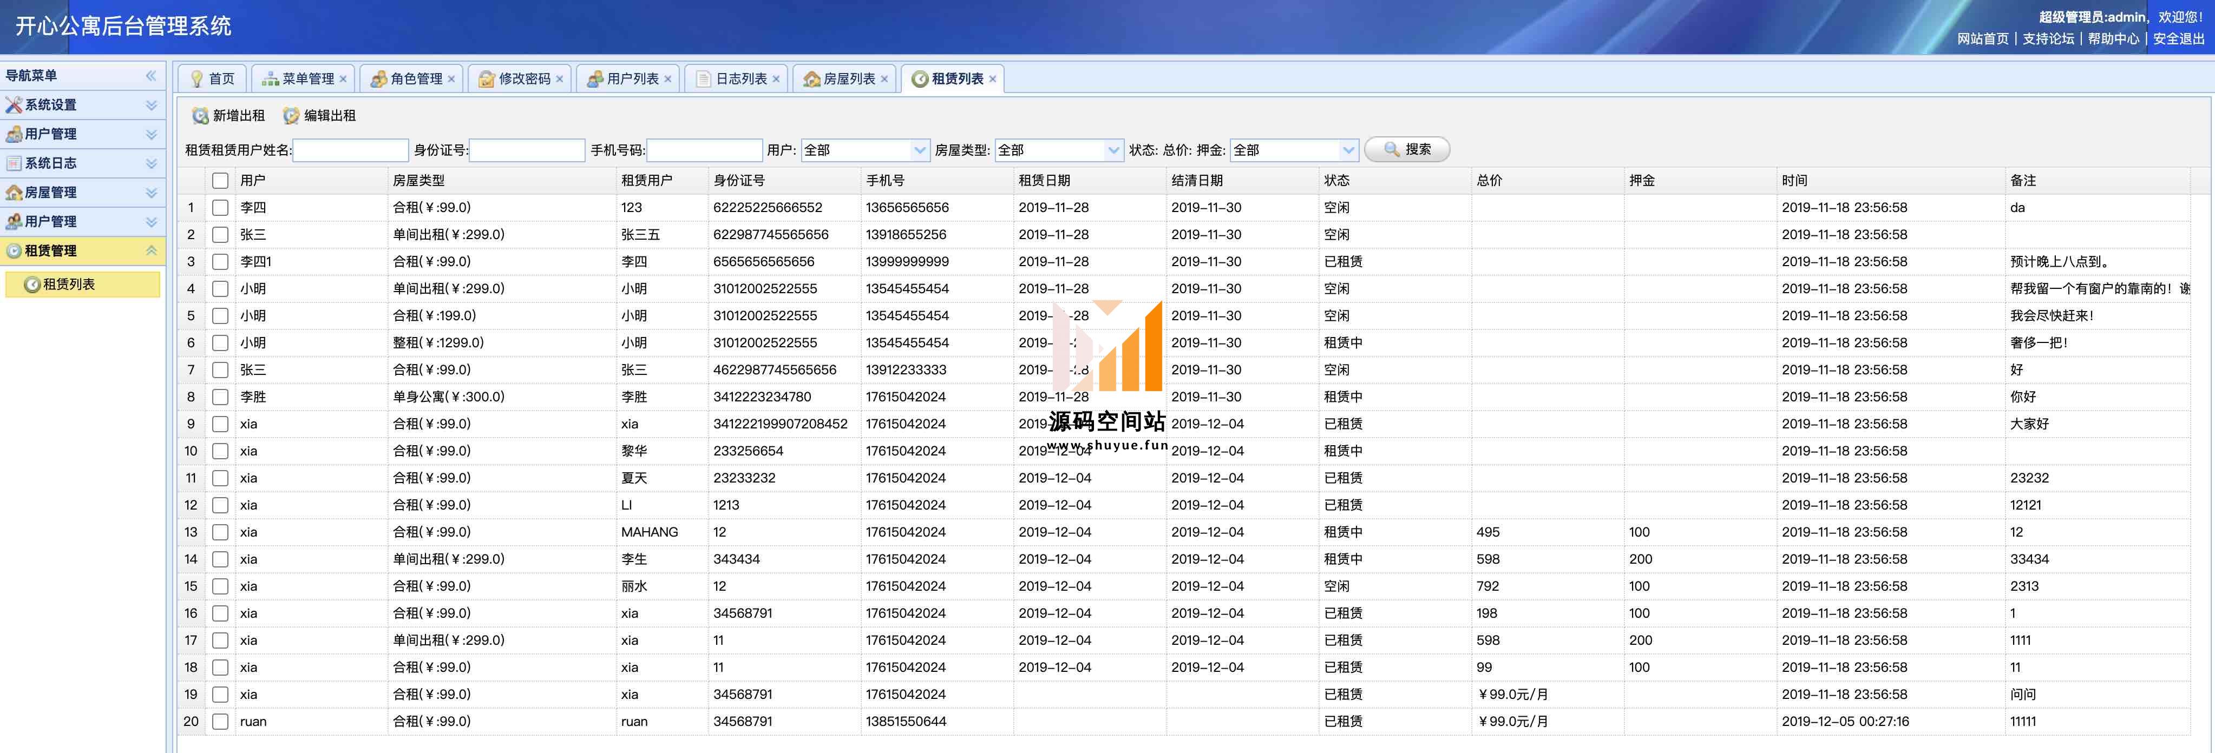Close the 日志列表 tab
Image resolution: width=2215 pixels, height=753 pixels.
[776, 79]
